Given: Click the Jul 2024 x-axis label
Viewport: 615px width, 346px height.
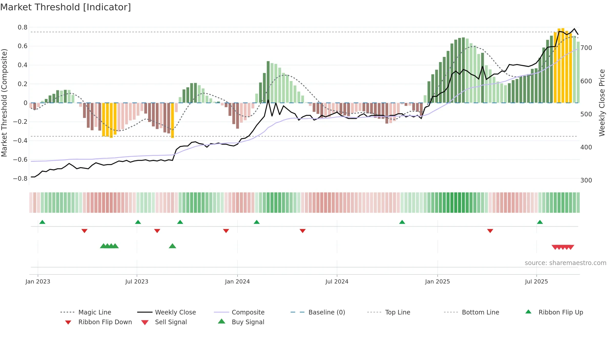Looking at the screenshot, I should point(337,281).
